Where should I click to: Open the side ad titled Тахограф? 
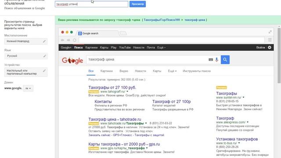pyautogui.click(x=225, y=118)
